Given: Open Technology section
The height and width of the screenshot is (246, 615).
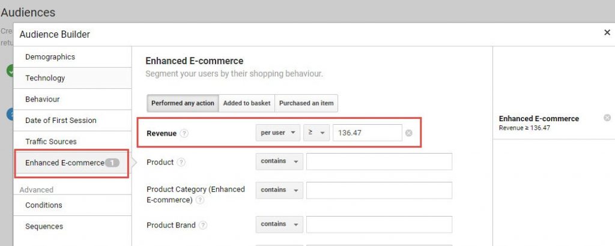Looking at the screenshot, I should point(73,78).
